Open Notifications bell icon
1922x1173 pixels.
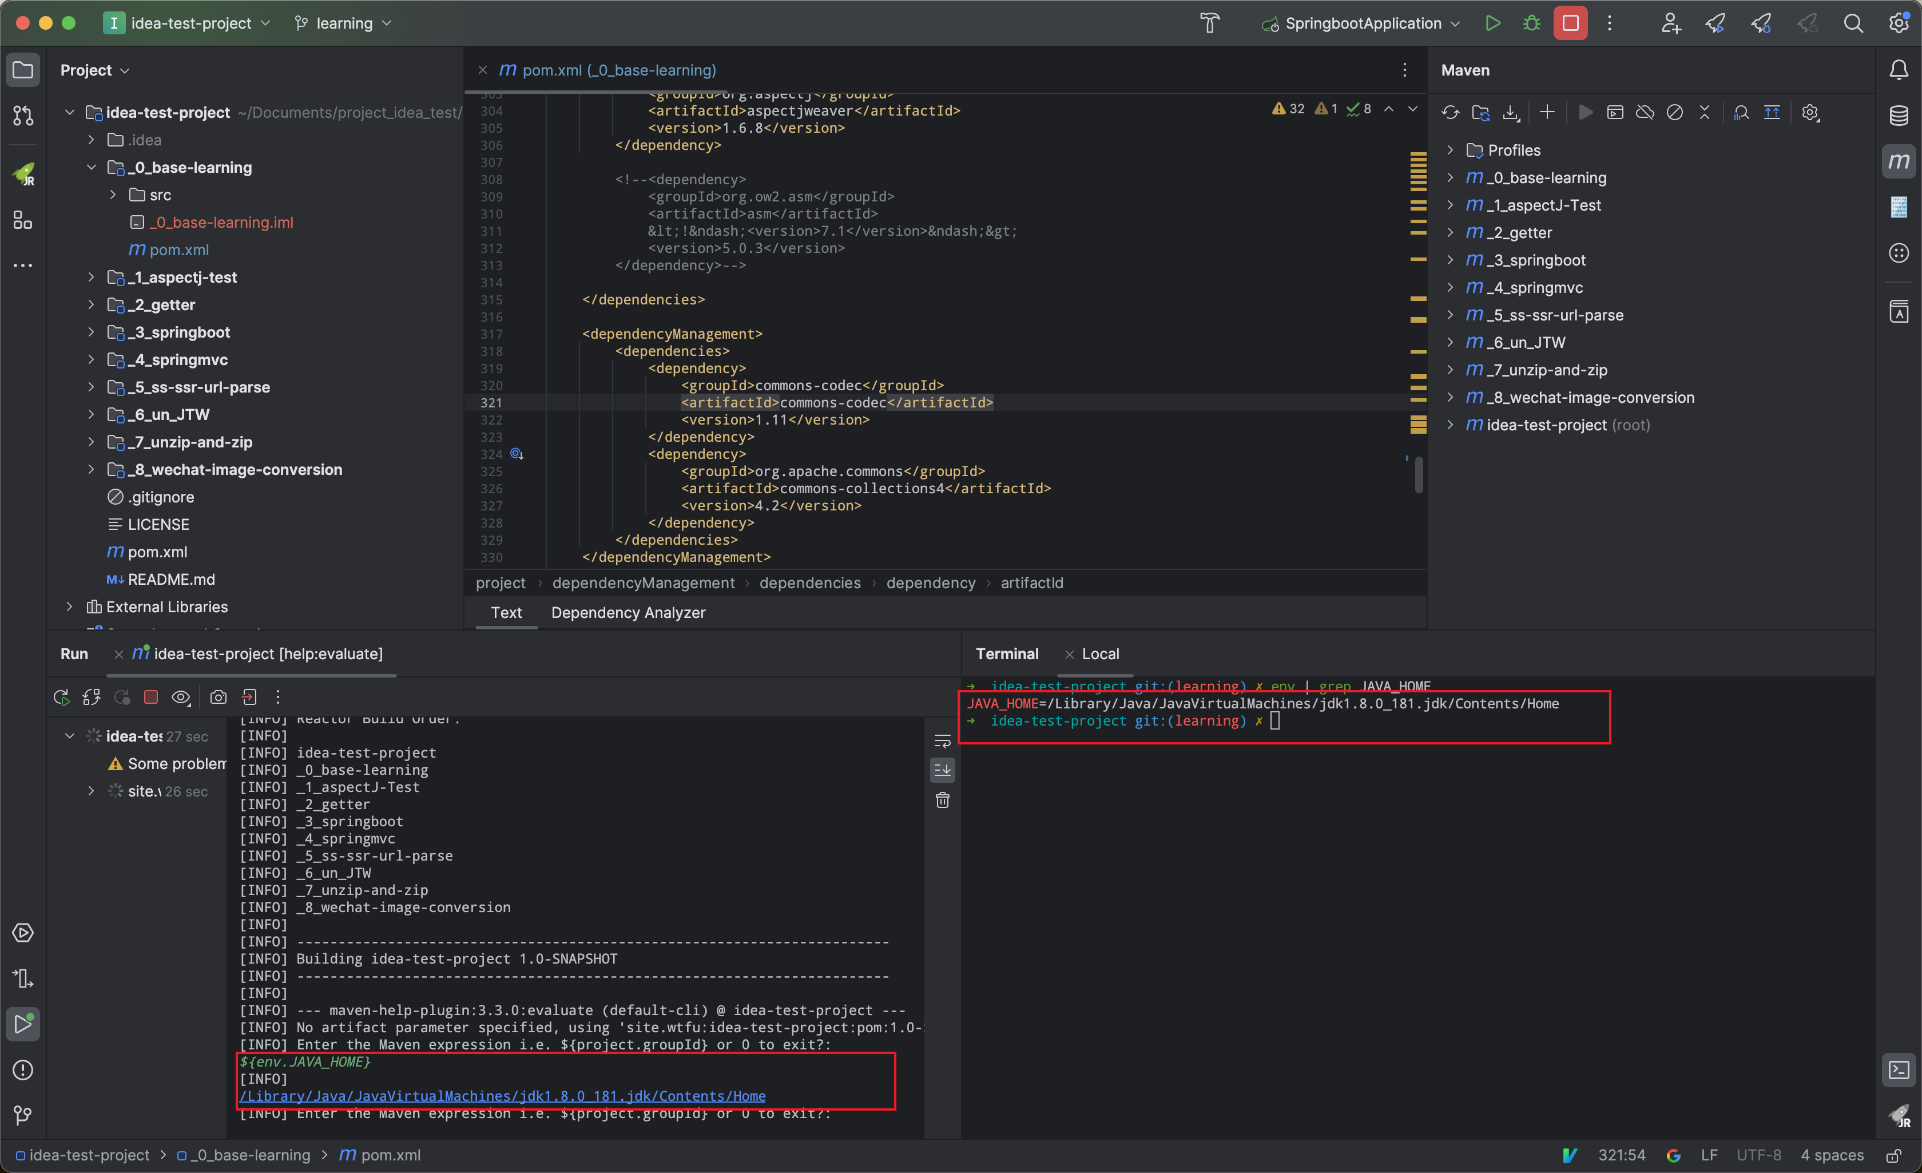tap(1899, 70)
